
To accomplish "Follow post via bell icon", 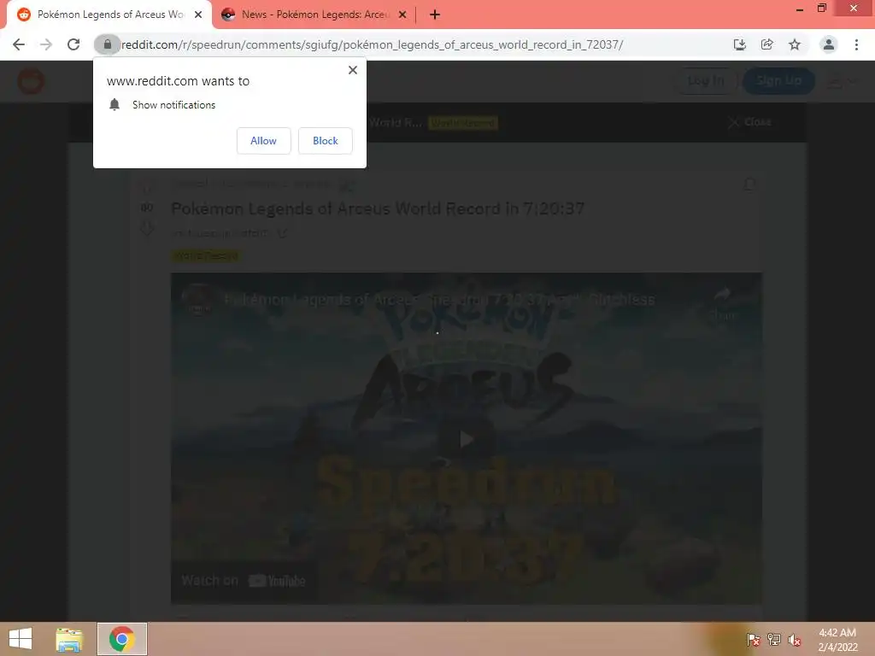I will pyautogui.click(x=749, y=184).
